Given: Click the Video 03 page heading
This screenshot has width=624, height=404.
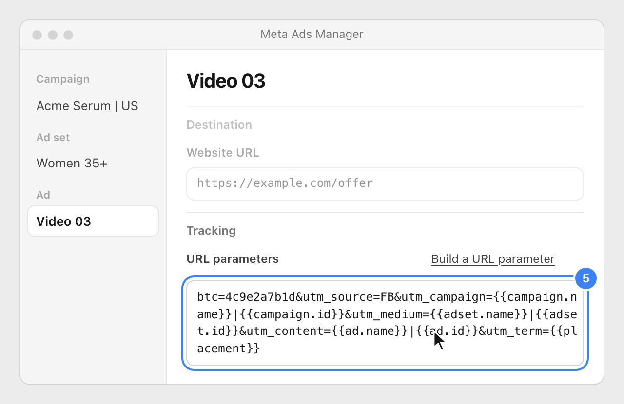Looking at the screenshot, I should click(226, 81).
